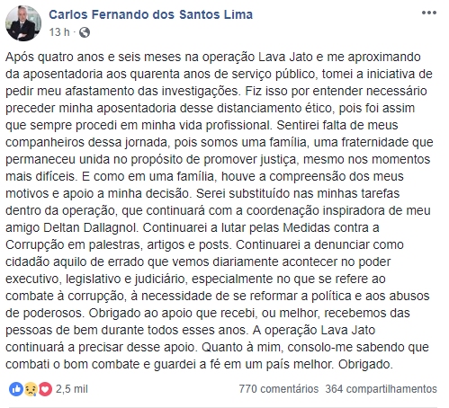449x408 pixels.
Task: Open the Carlos Fernando dos Santos Lima profile link
Action: pos(151,14)
